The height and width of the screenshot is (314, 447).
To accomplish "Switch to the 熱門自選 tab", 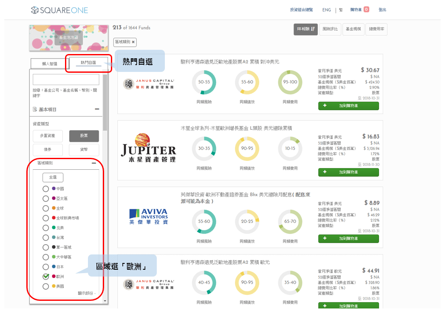I will [88, 63].
